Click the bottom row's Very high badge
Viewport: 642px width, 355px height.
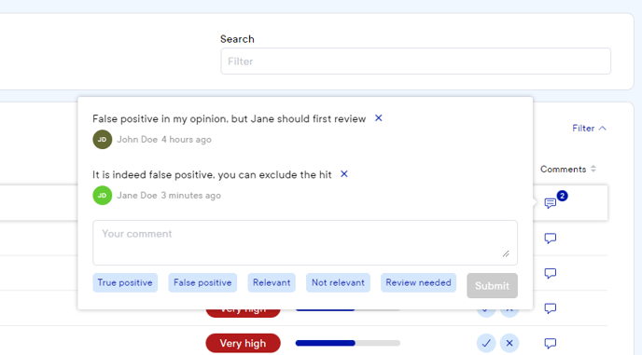(243, 343)
